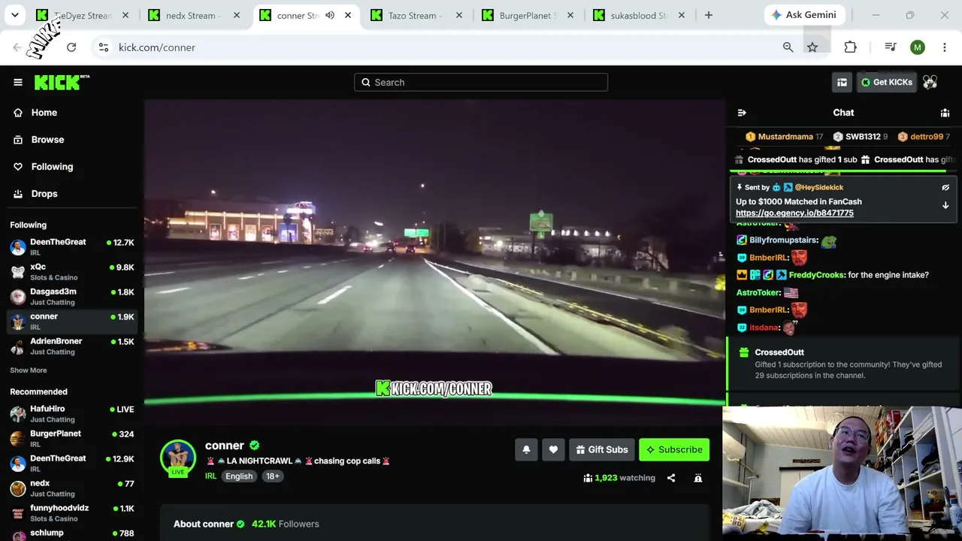This screenshot has width=962, height=541.
Task: Close the BurgerPlanet tab
Action: pos(570,15)
